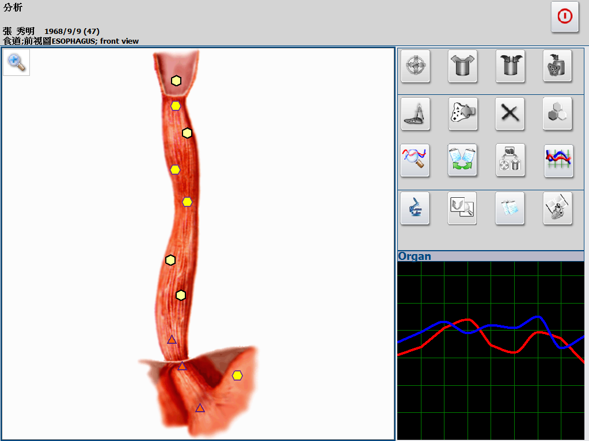This screenshot has width=589, height=441.
Task: Click the clipboards with green arrows icon
Action: 462,160
